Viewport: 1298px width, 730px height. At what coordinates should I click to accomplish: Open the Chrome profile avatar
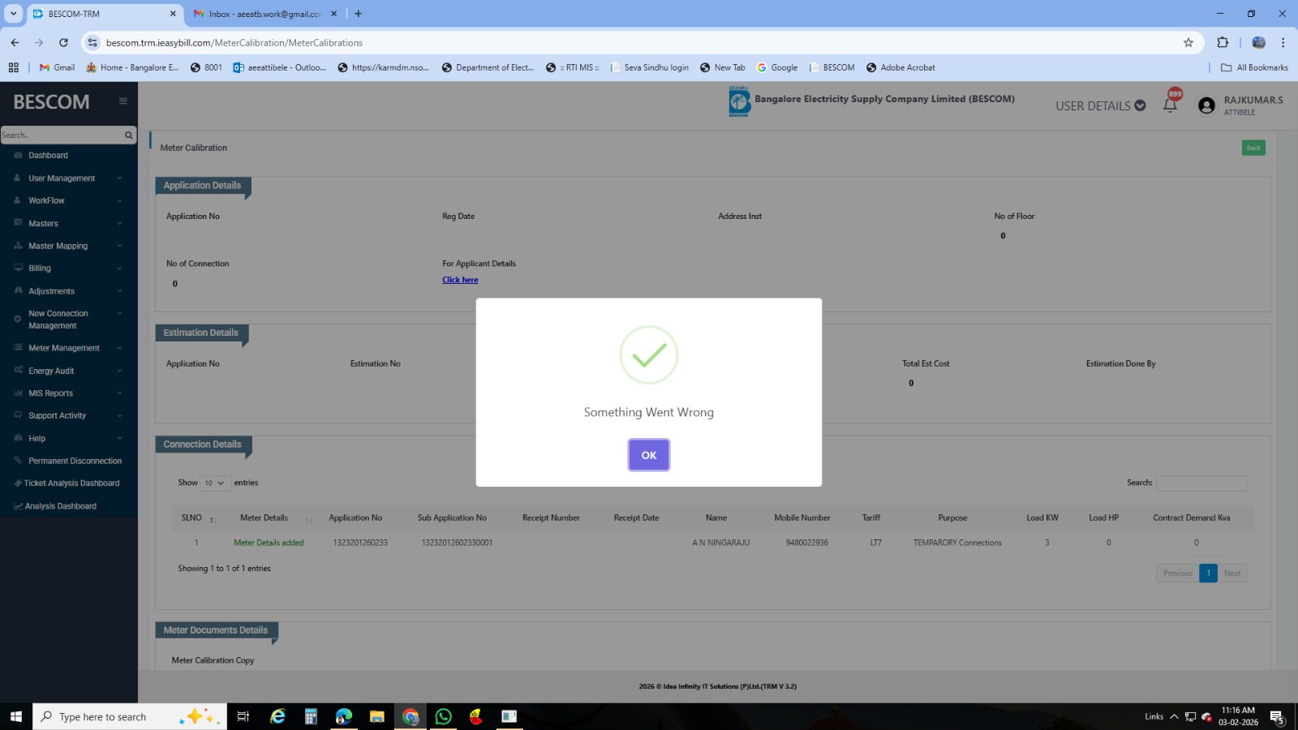(1259, 43)
